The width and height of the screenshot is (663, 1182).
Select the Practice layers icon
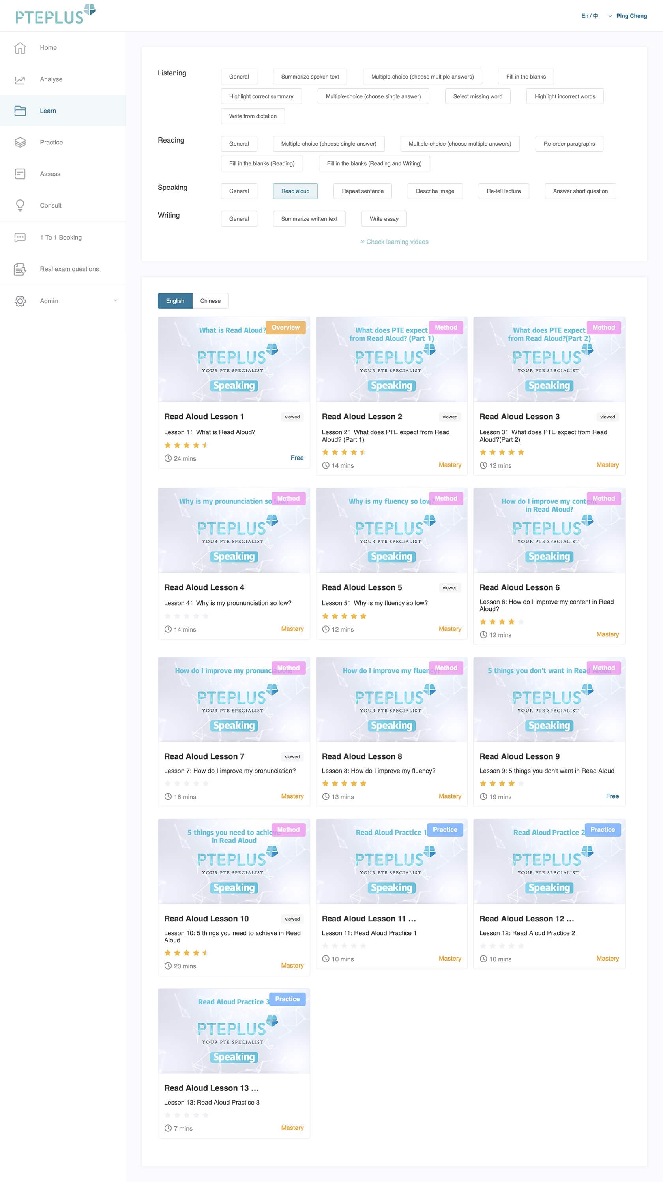[20, 142]
